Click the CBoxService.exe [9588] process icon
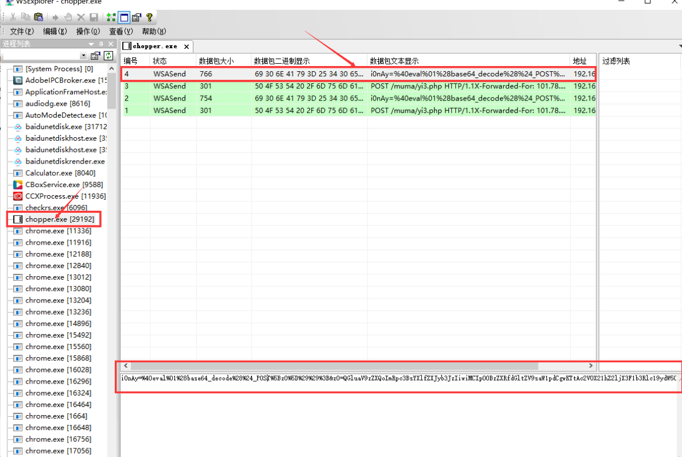682x457 pixels. [x=18, y=184]
